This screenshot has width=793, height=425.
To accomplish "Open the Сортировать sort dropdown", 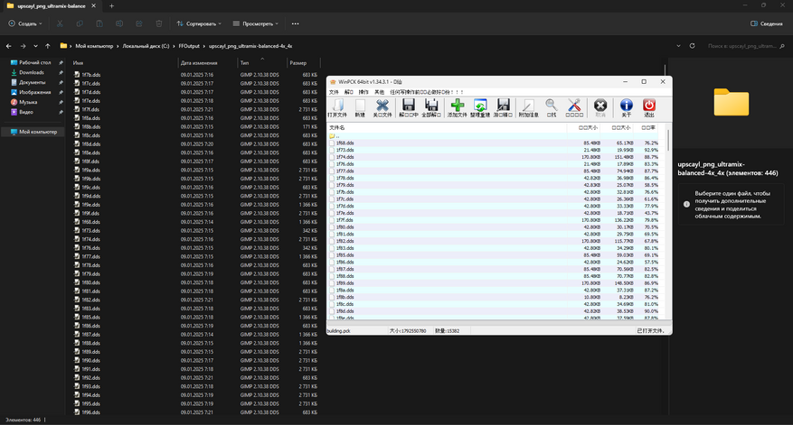I will click(x=200, y=23).
